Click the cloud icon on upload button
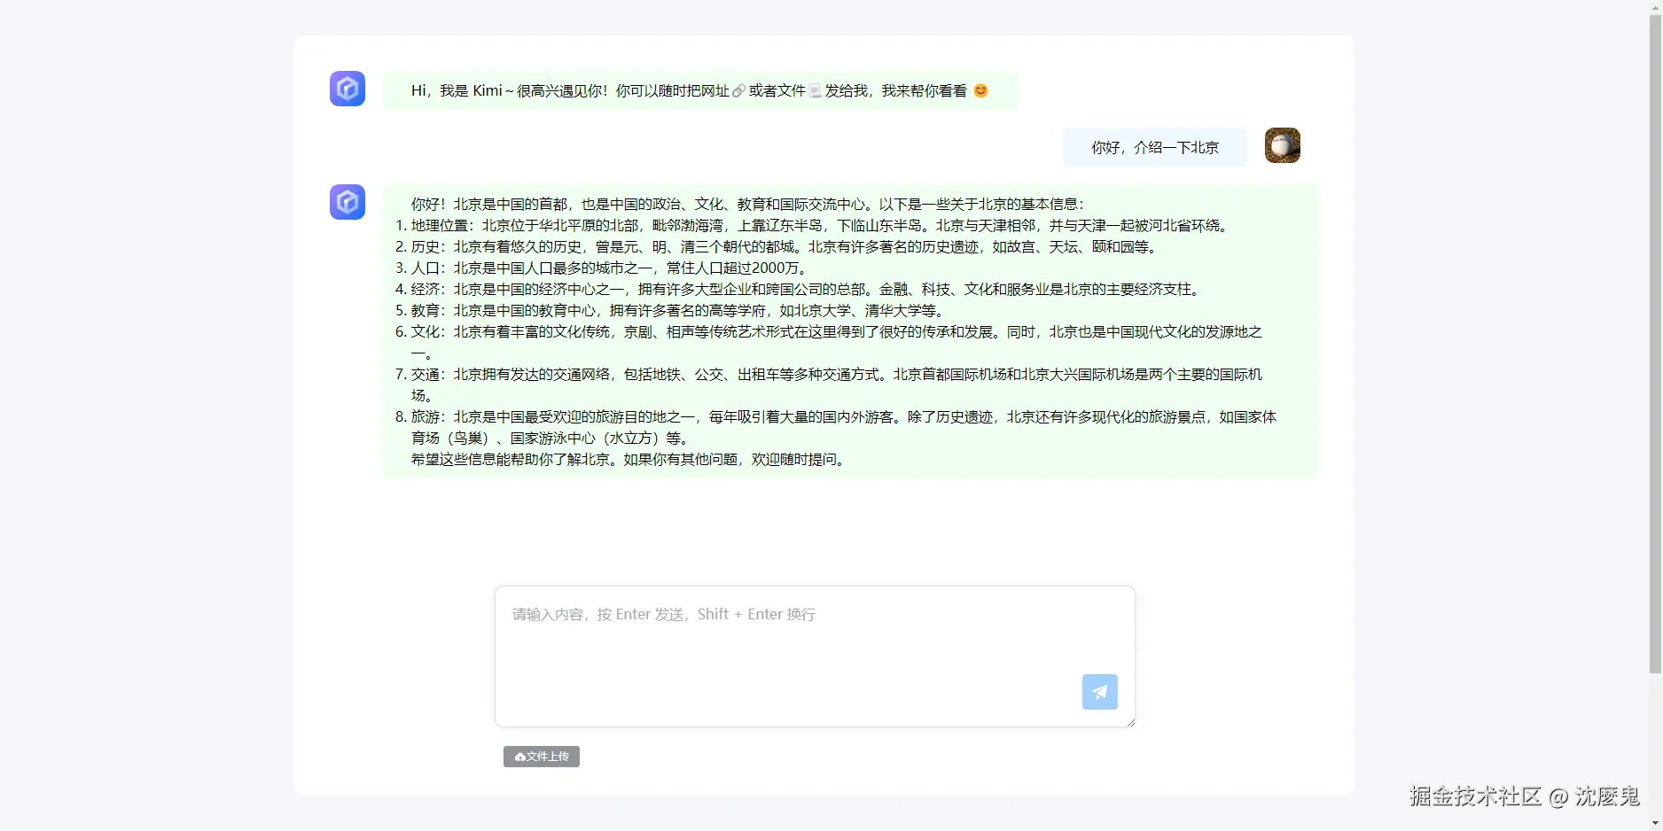This screenshot has width=1663, height=831. coord(518,757)
